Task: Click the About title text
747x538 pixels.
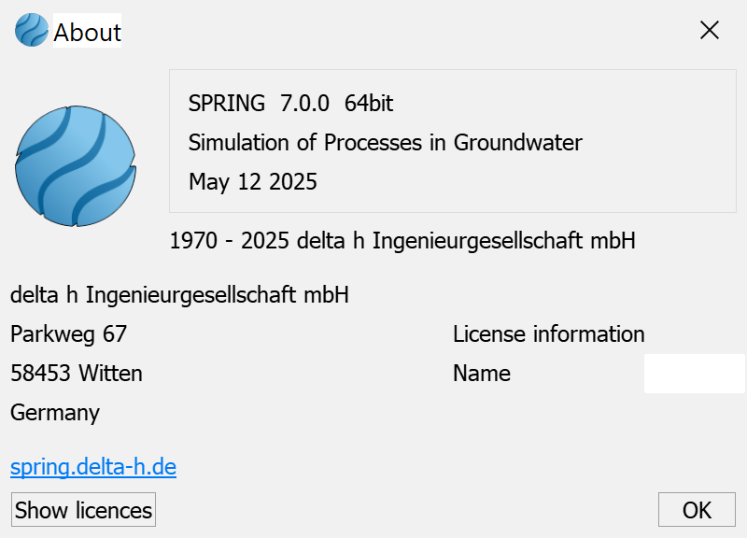Action: (88, 33)
